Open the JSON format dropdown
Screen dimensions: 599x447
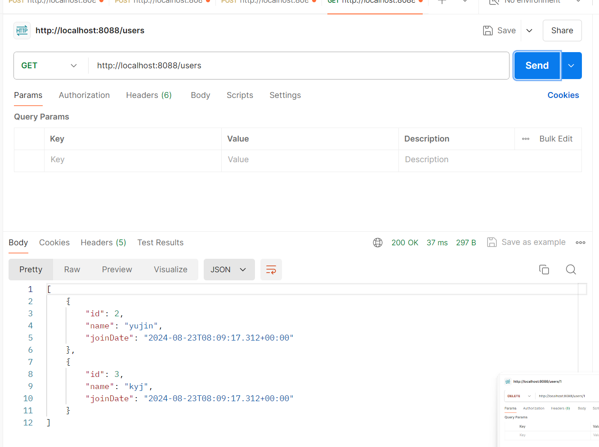pyautogui.click(x=229, y=270)
